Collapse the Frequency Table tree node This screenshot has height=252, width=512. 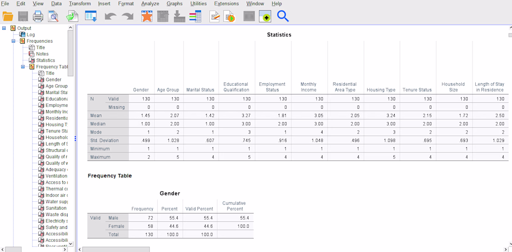click(x=23, y=67)
